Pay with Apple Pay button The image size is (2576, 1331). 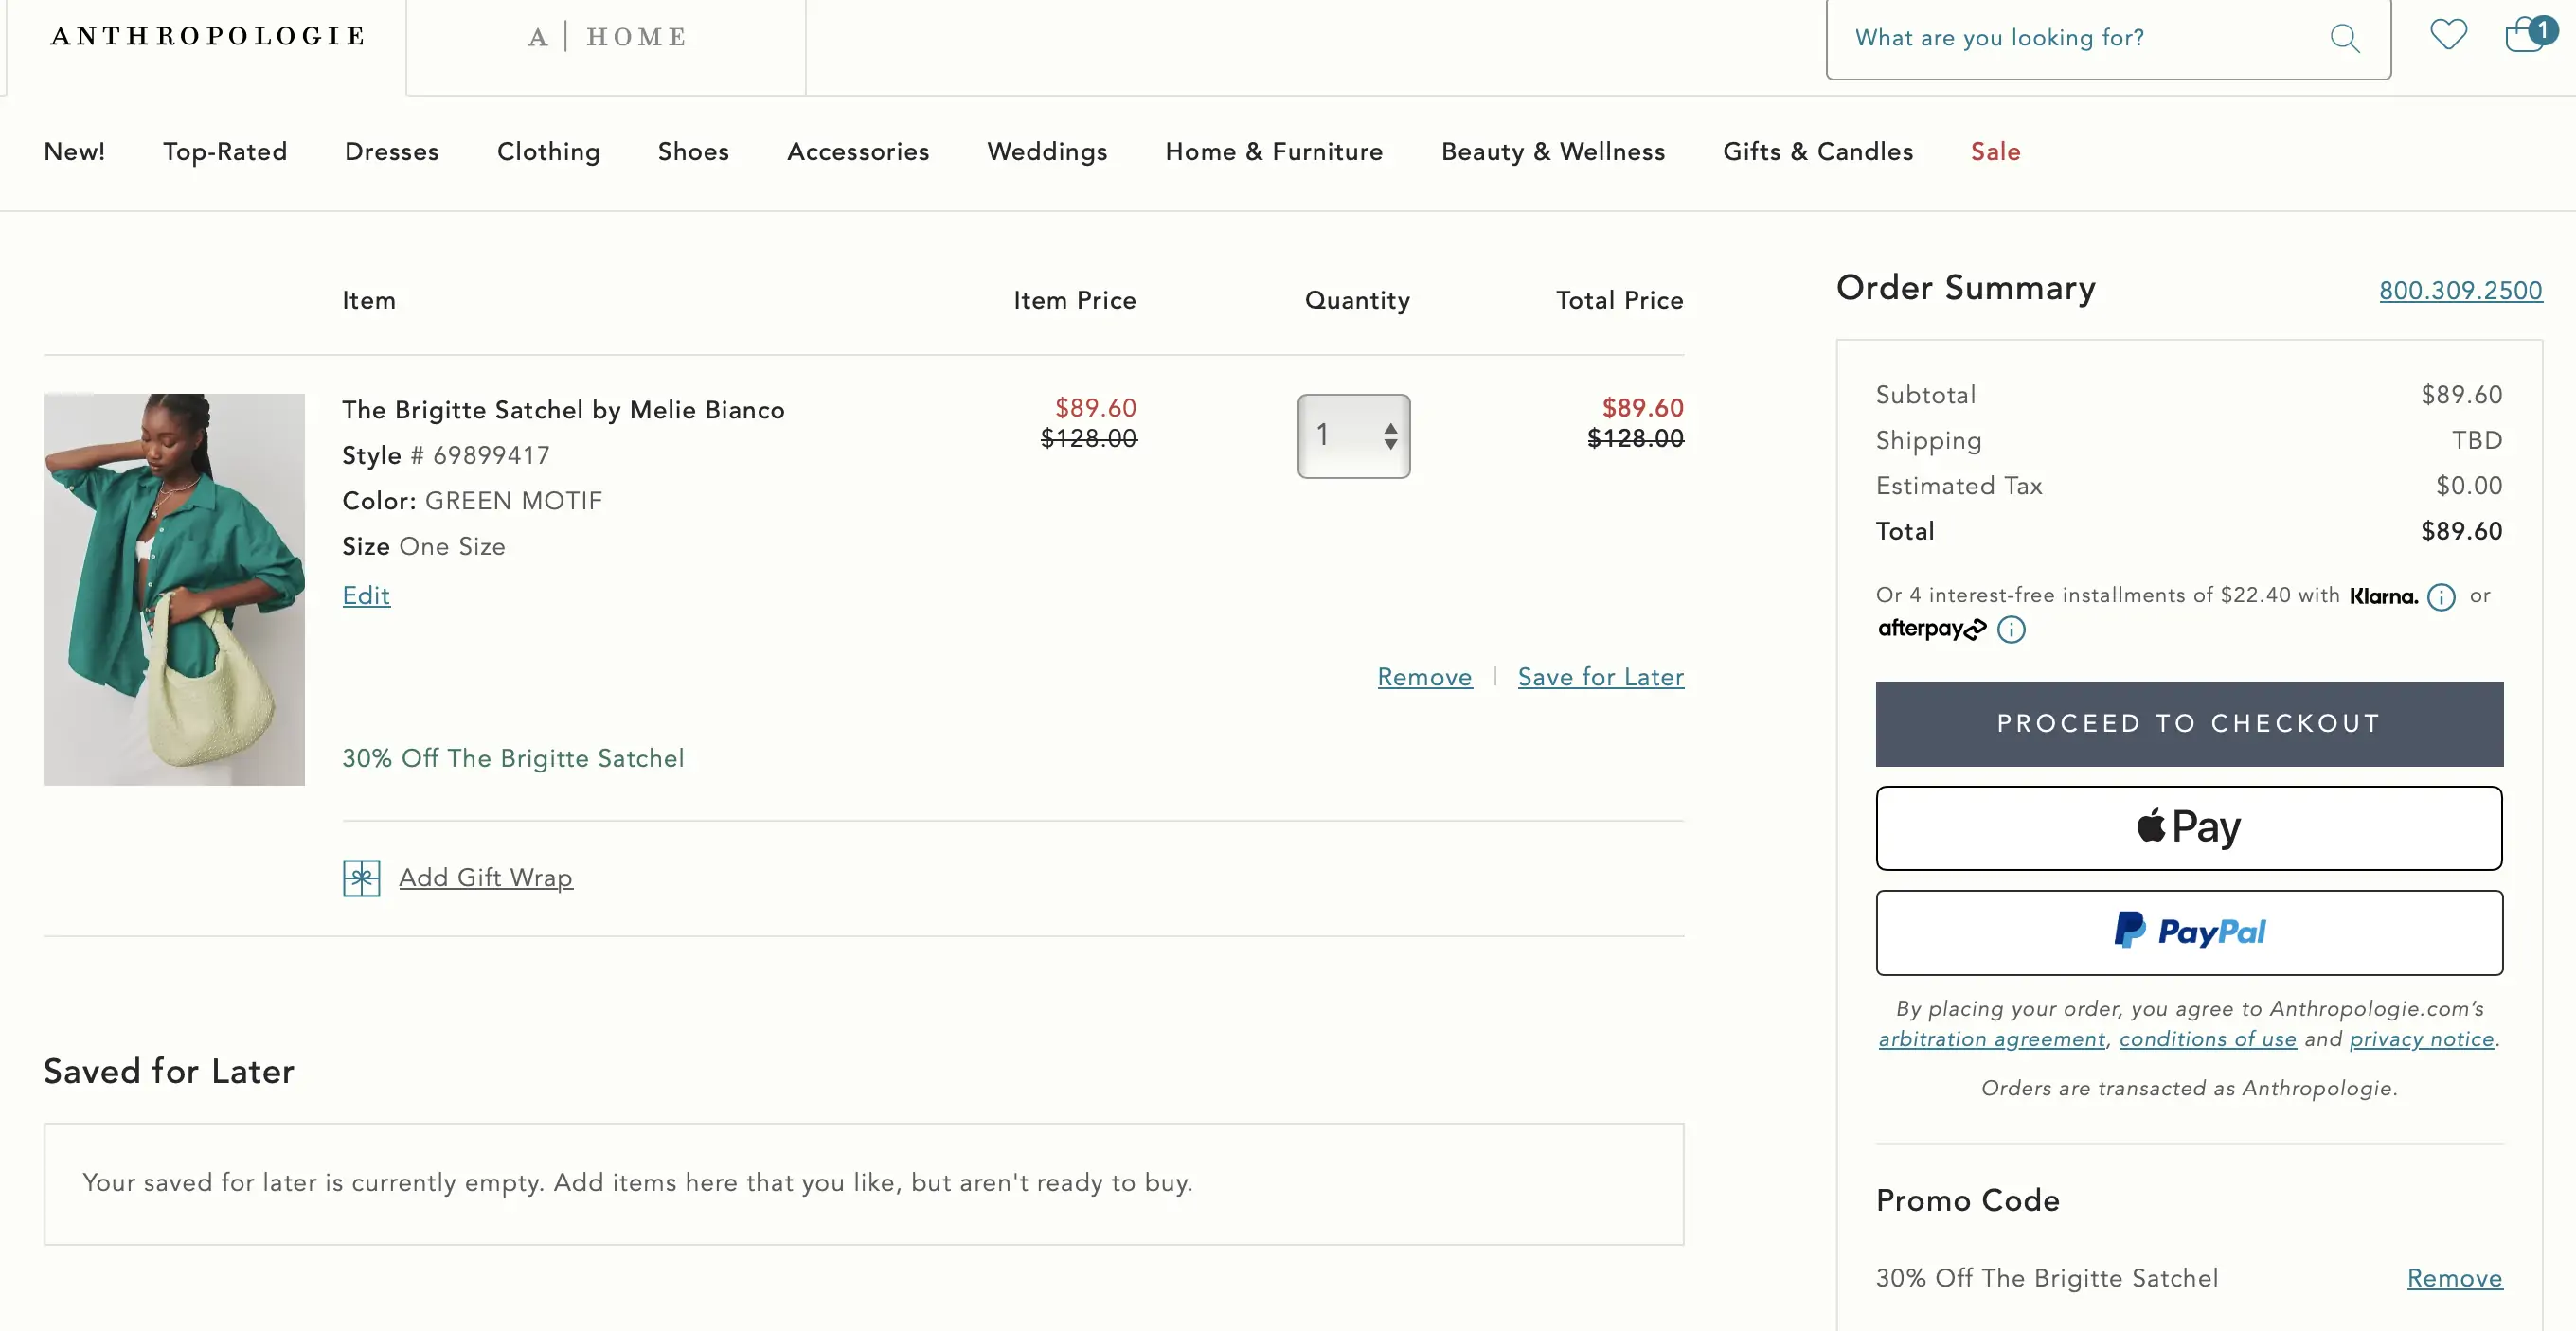(x=2188, y=827)
